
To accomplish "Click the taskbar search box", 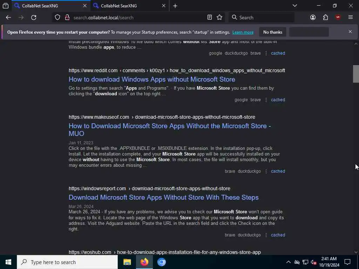I will pos(67,262).
